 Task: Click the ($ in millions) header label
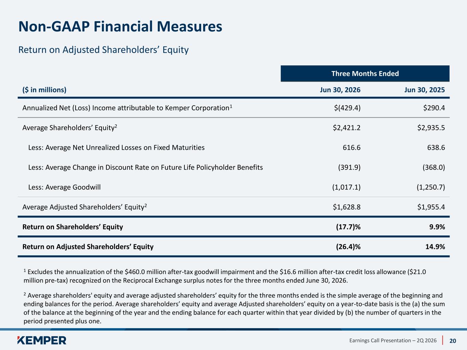point(44,90)
